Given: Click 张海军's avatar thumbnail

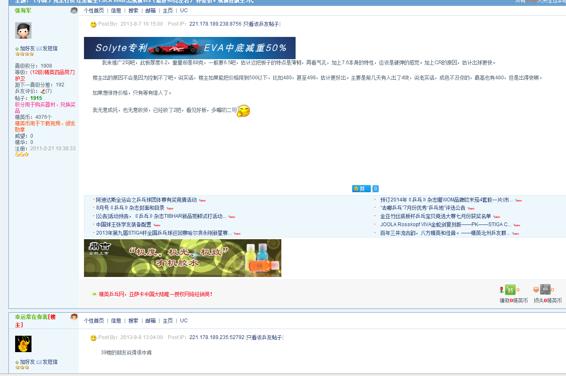Looking at the screenshot, I should coord(23,30).
